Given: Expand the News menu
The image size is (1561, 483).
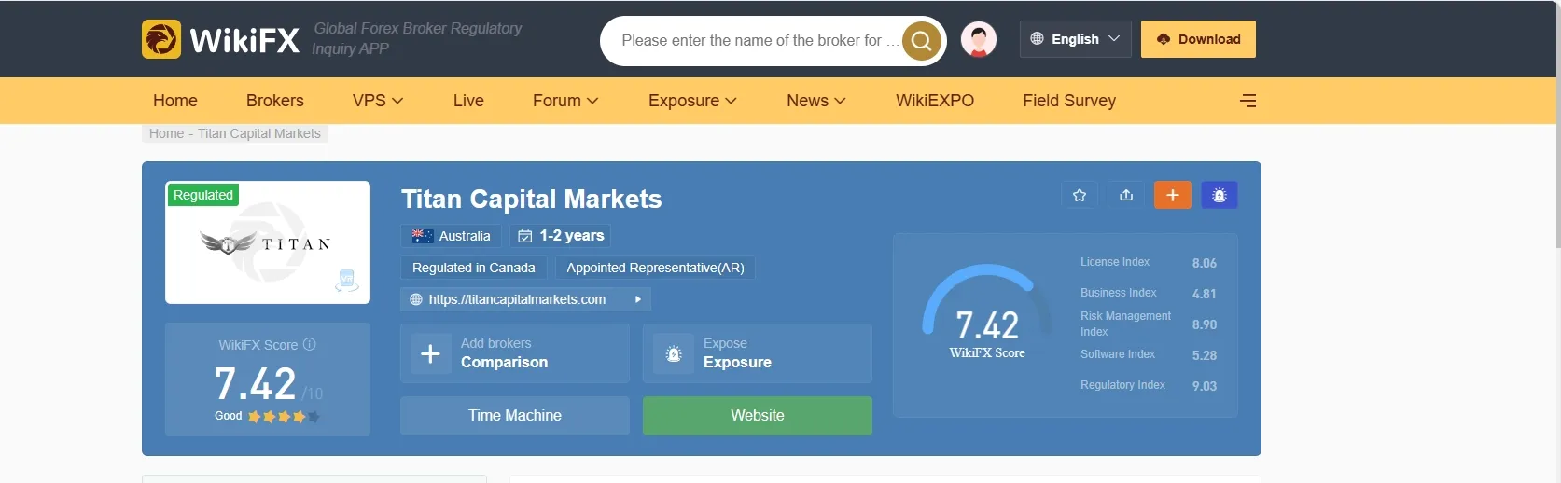Looking at the screenshot, I should (816, 101).
